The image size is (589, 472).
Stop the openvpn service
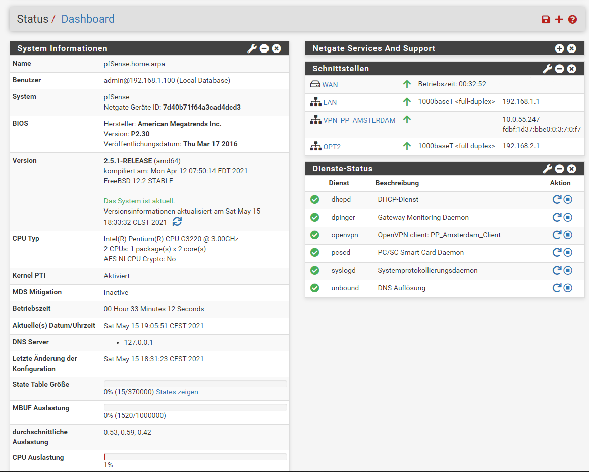[x=568, y=235]
